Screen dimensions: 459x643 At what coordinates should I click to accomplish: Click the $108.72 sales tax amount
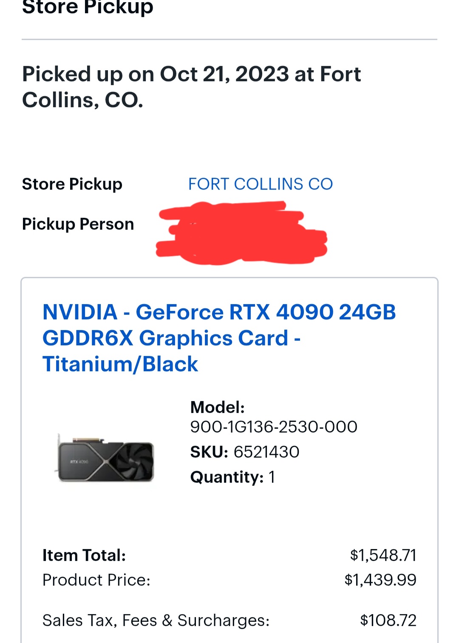tap(388, 620)
